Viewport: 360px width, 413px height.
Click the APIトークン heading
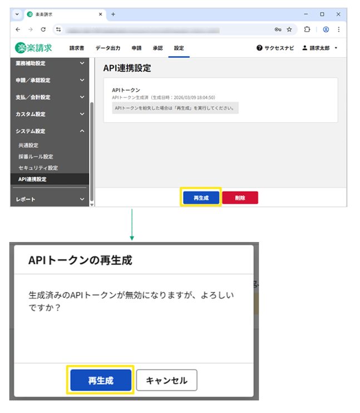[126, 90]
